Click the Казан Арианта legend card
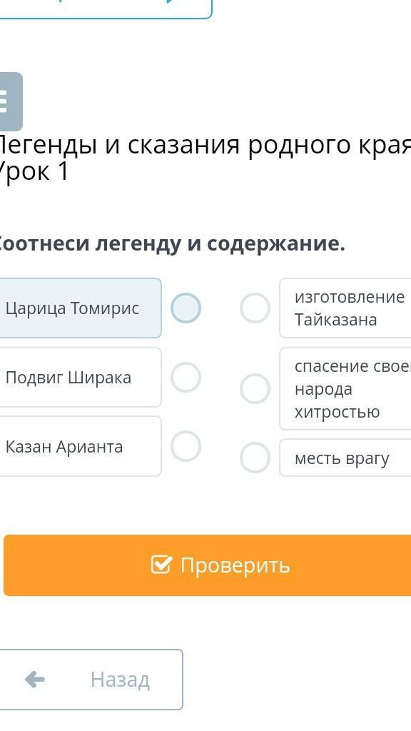 (x=80, y=446)
